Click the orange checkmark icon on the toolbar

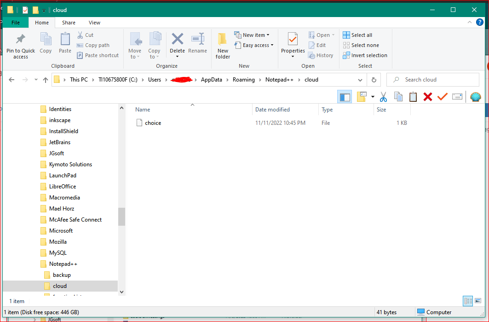(x=442, y=96)
